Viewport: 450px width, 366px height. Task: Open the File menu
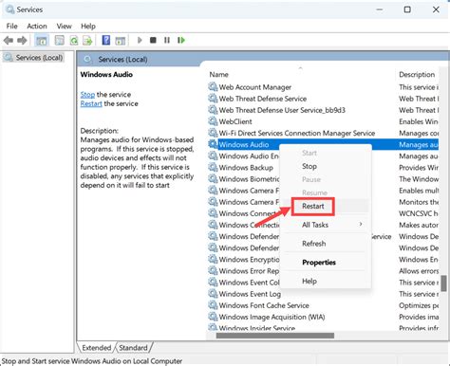pos(12,27)
